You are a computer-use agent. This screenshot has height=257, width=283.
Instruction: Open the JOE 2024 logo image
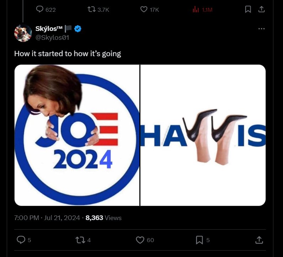[x=77, y=135]
